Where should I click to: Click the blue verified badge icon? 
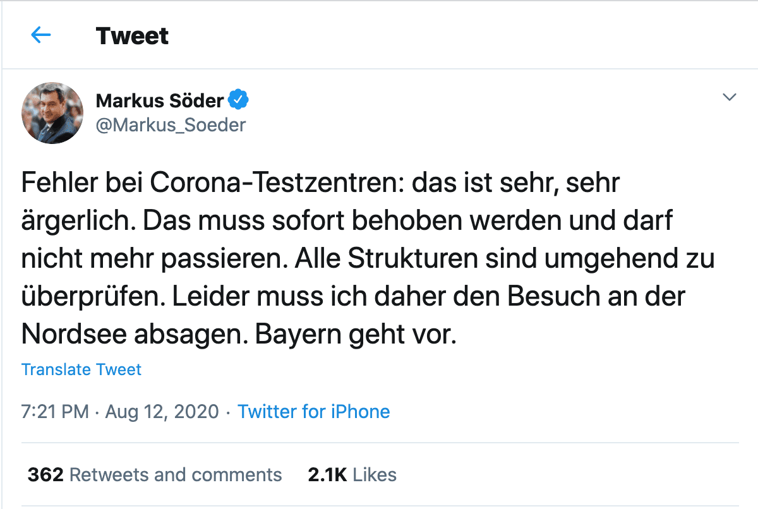[x=239, y=100]
